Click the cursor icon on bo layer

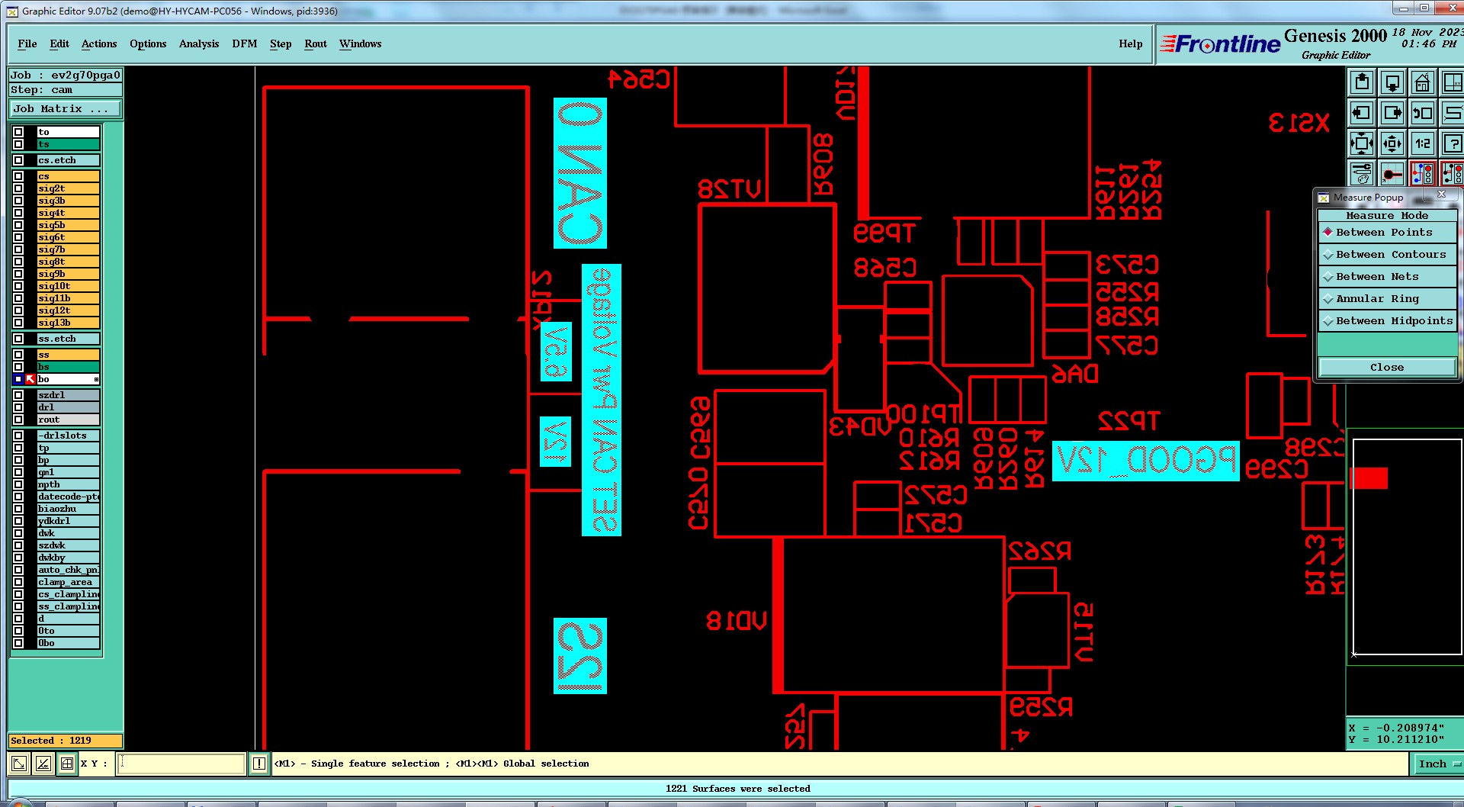point(30,379)
